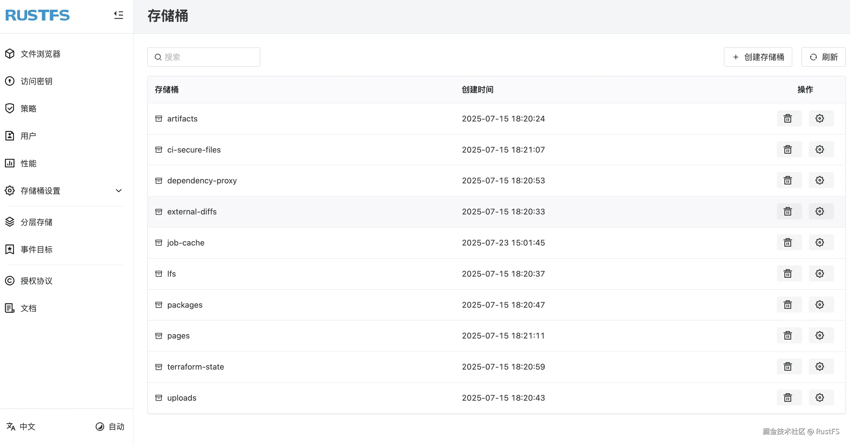This screenshot has height=446, width=850.
Task: Open gear settings for lfs bucket
Action: pyautogui.click(x=820, y=273)
